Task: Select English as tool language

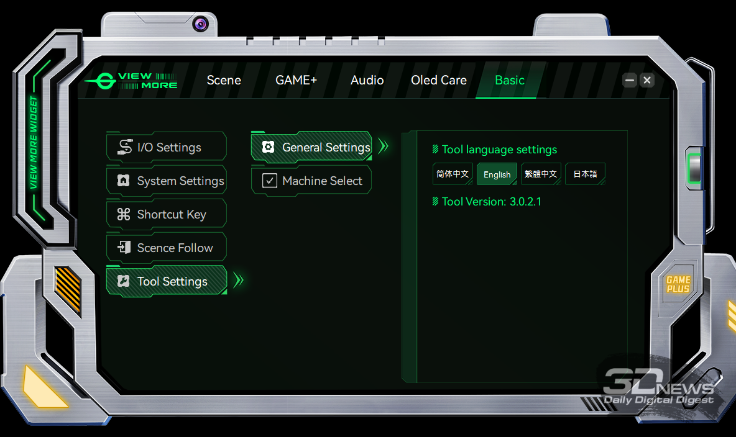Action: [497, 174]
